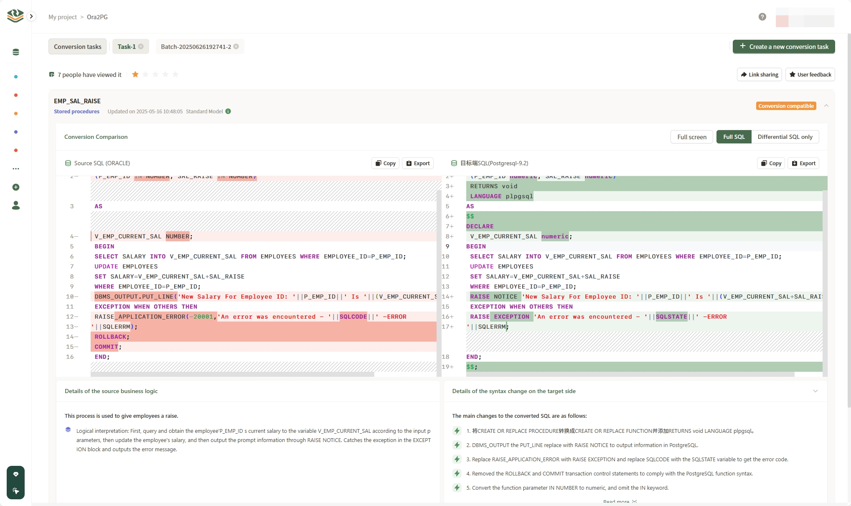
Task: Click the cursor sparkle icon in bottom-left widget
Action: [x=16, y=491]
